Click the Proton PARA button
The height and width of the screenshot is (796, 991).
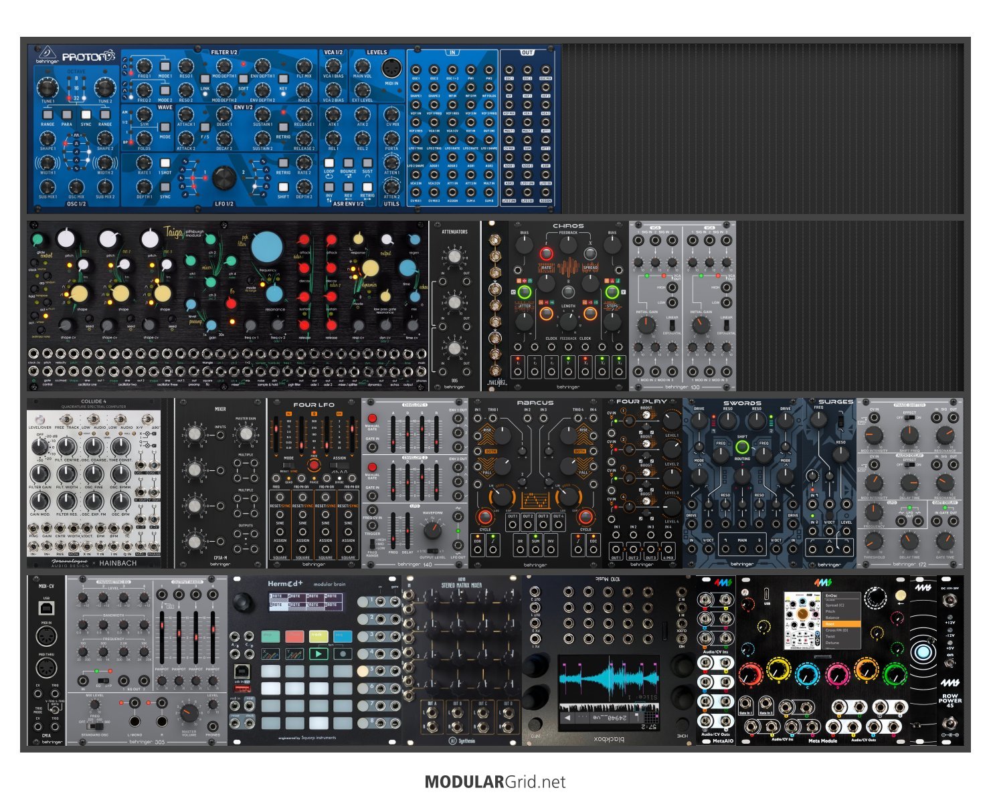(67, 115)
